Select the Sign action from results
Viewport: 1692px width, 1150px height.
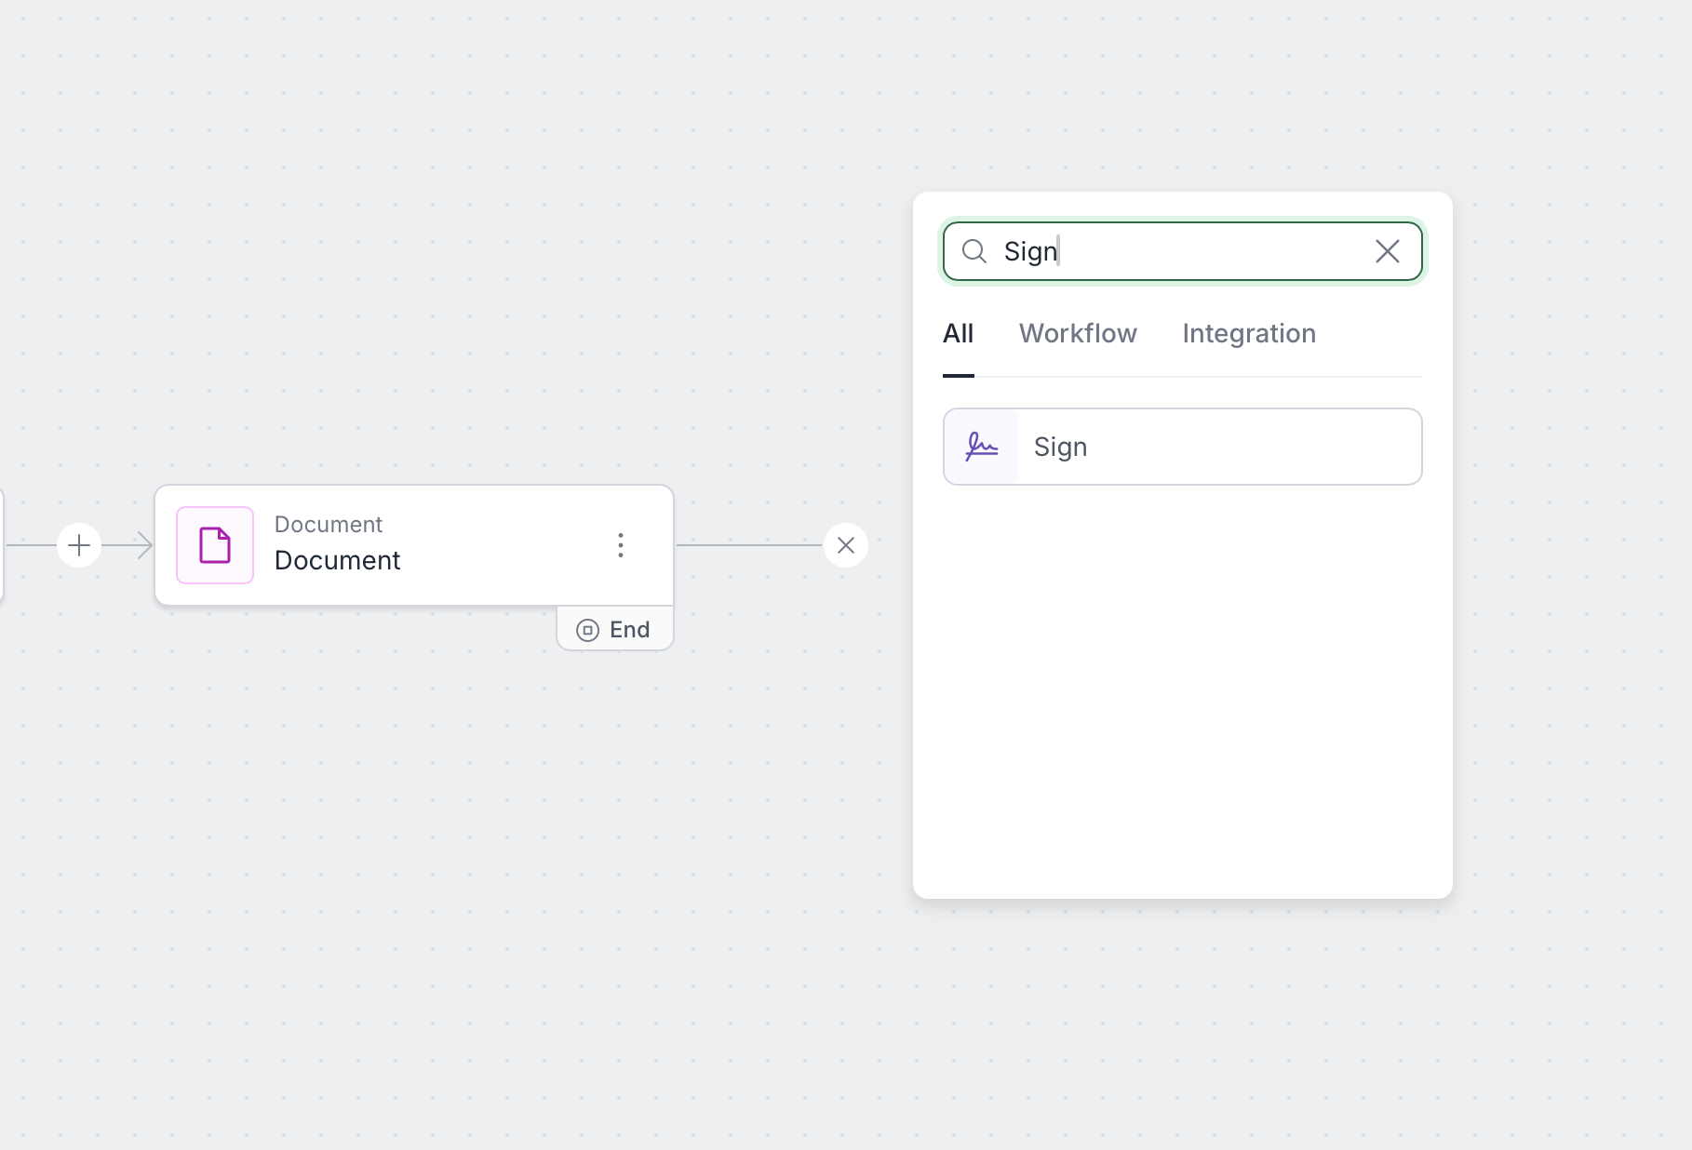pos(1182,447)
